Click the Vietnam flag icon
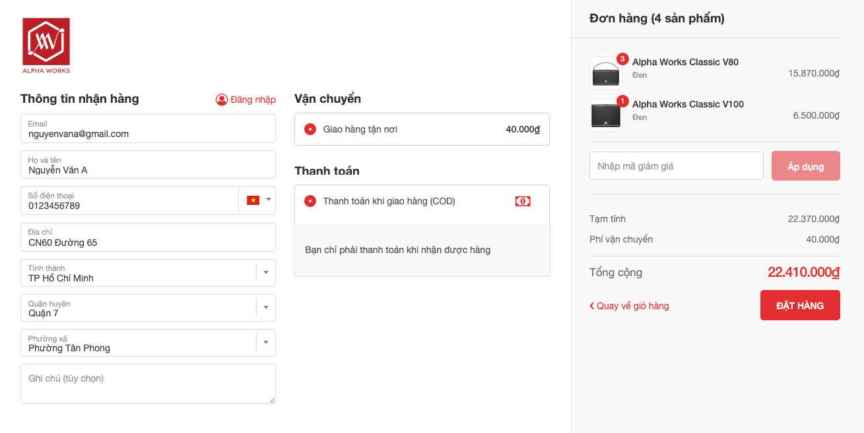This screenshot has height=433, width=864. 253,200
